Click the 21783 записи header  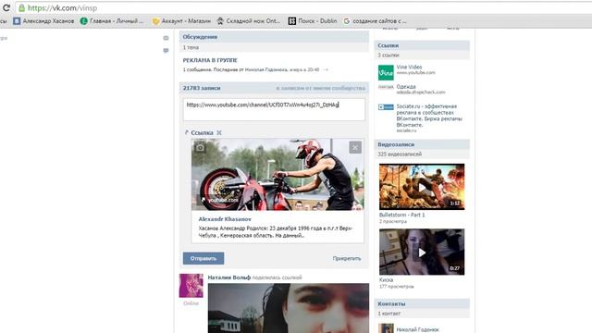pyautogui.click(x=202, y=88)
